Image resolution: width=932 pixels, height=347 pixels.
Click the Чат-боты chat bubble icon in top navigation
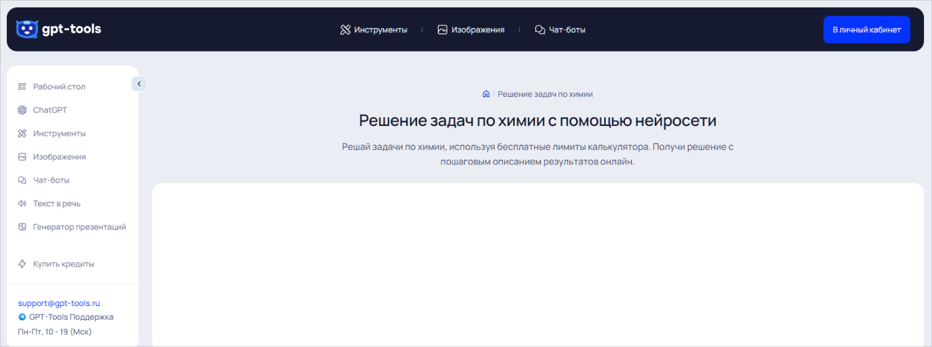click(540, 30)
